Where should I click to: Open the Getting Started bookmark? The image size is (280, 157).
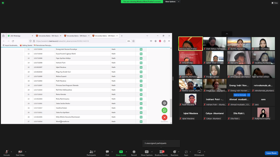[26, 45]
